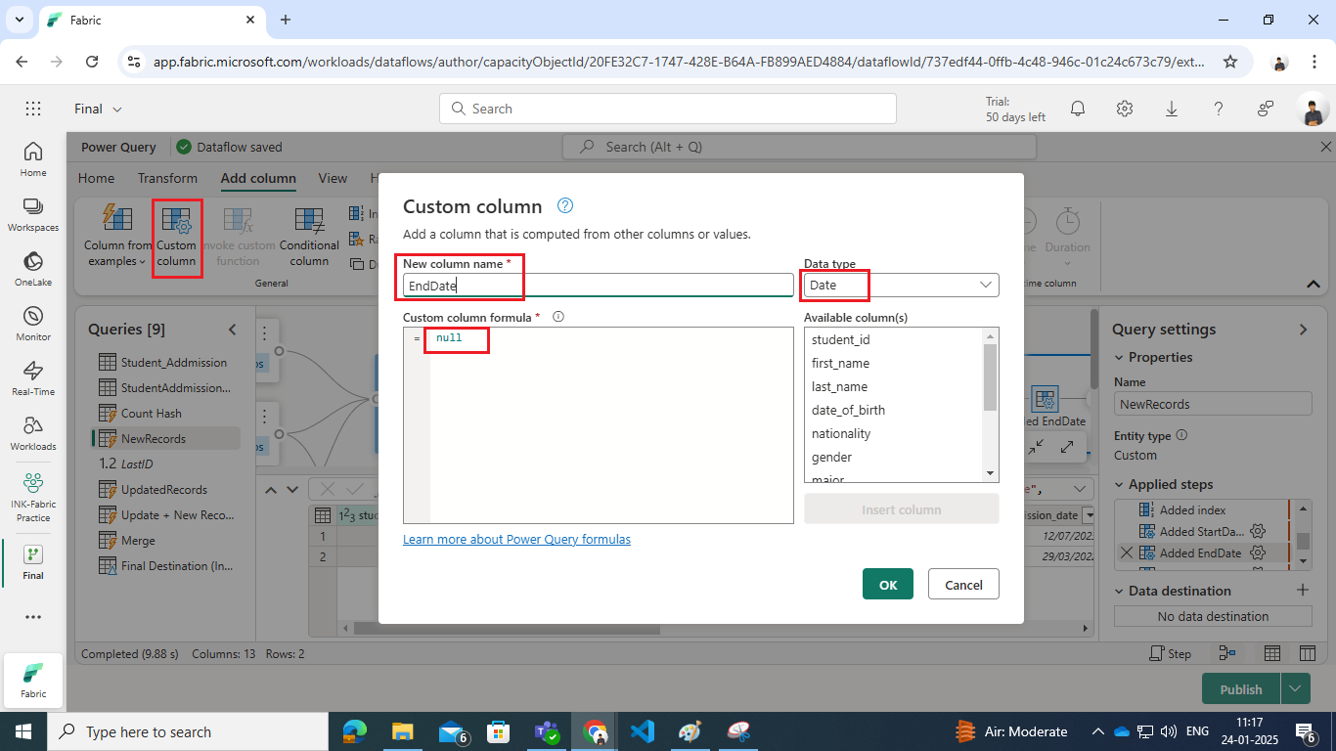
Task: Collapse the Queries pane chevron
Action: [x=233, y=330]
